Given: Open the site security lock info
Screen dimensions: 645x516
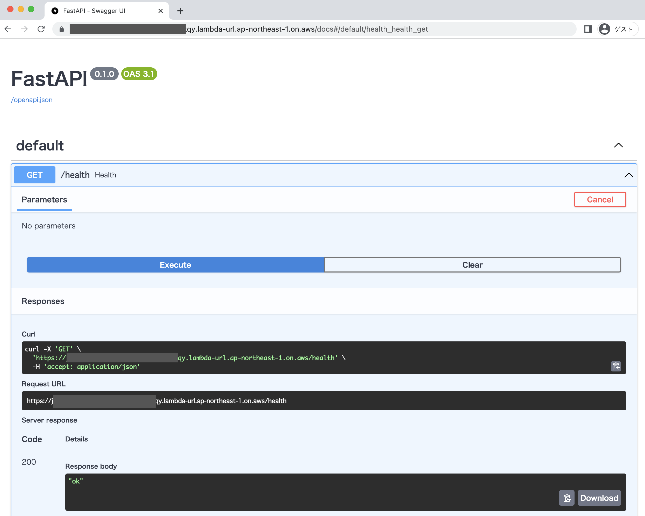Looking at the screenshot, I should click(x=62, y=29).
